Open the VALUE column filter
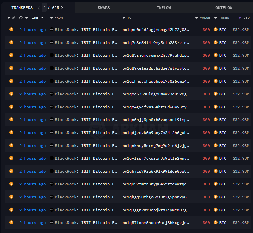The height and width of the screenshot is (233, 253). (x=196, y=18)
